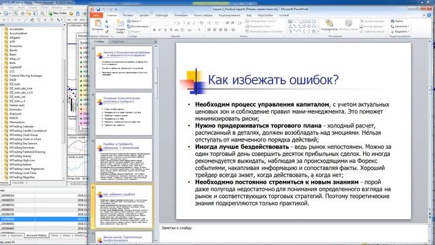Select the text box shape in shapes gallery
This screenshot has height=245, width=435.
(290, 21)
